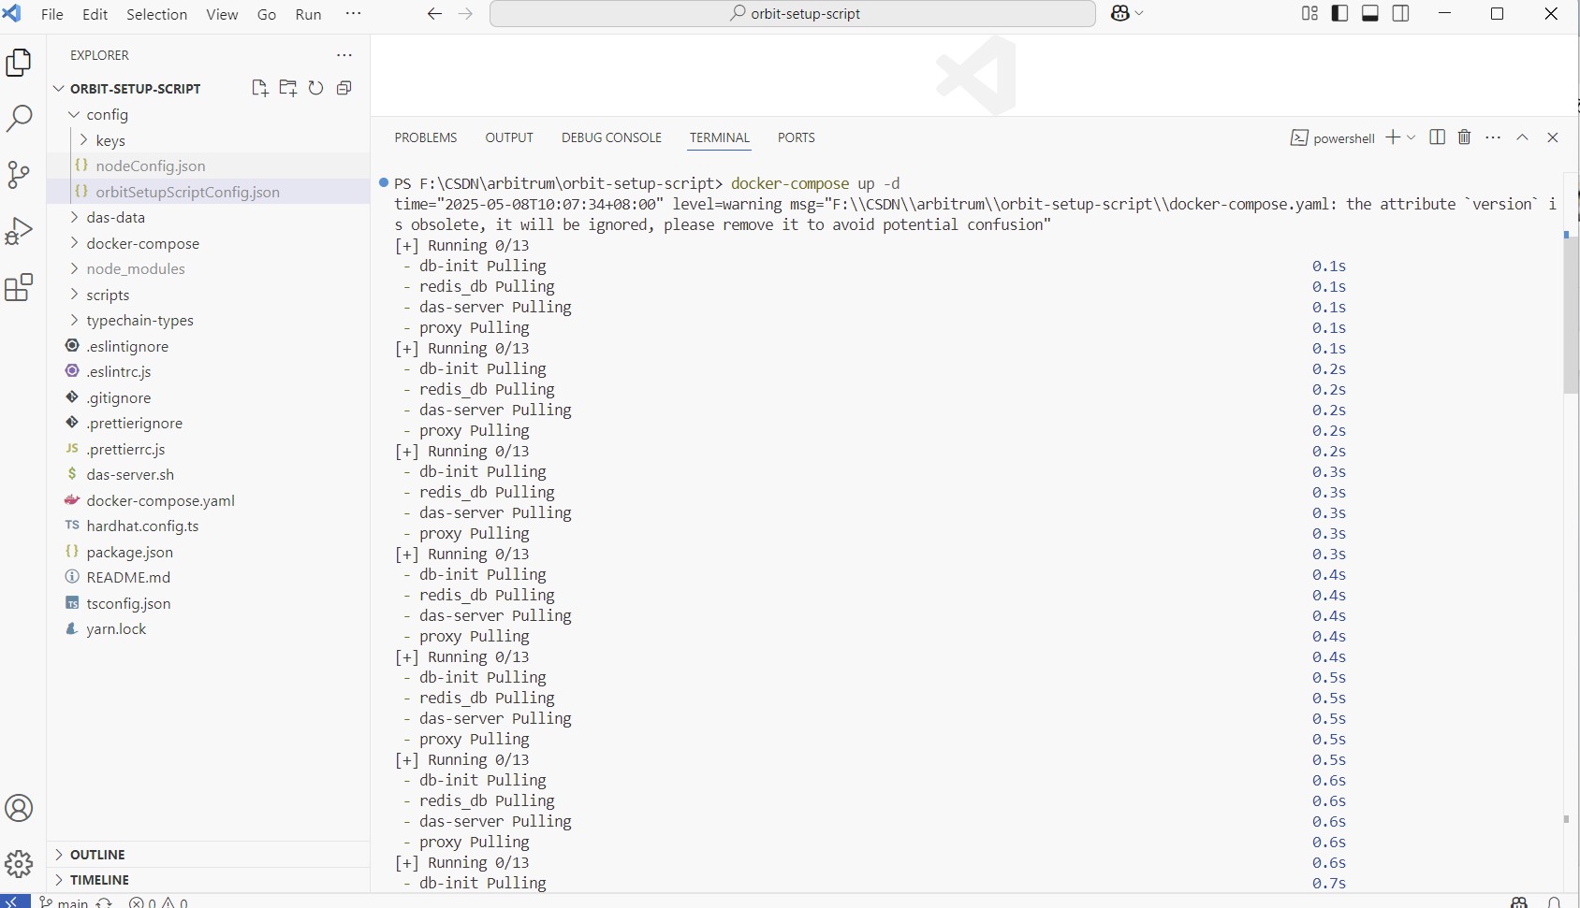The height and width of the screenshot is (908, 1580).
Task: Click the New Folder icon in Explorer
Action: pyautogui.click(x=288, y=88)
